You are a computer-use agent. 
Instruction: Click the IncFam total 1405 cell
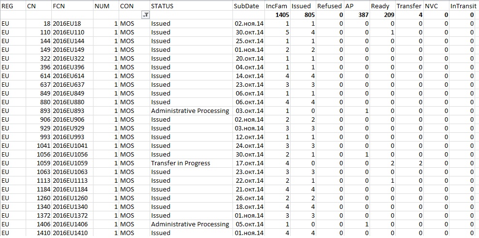(x=278, y=15)
